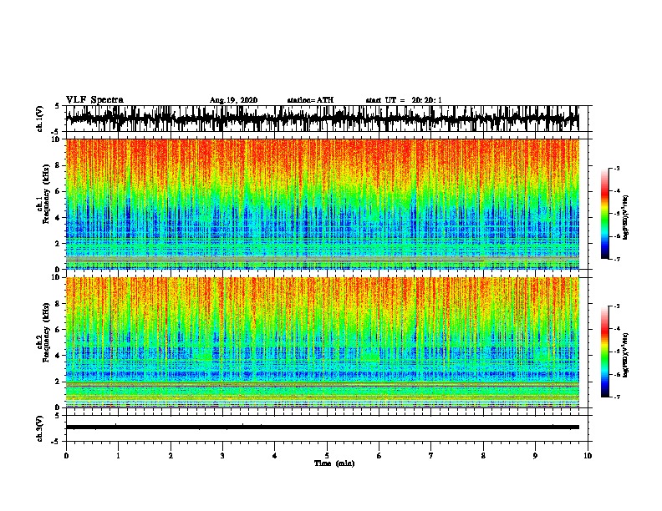The width and height of the screenshot is (662, 511).
Task: Click the "-7" label on ch.1 color scale
Action: [x=616, y=259]
